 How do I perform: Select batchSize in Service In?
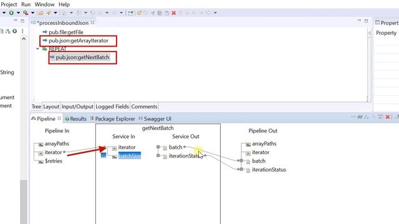(130, 156)
